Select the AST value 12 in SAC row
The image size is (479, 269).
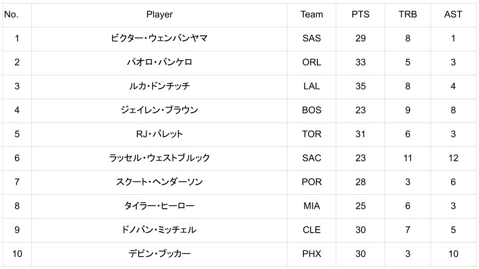[x=453, y=158]
